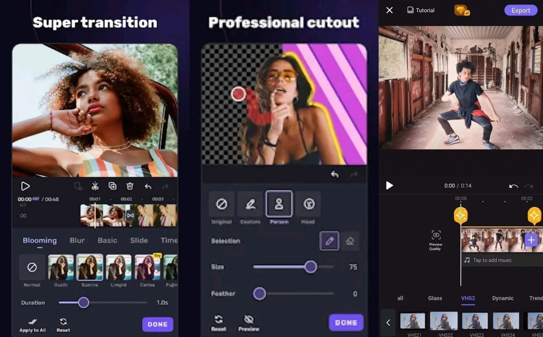
Task: Click the trash delete icon
Action: [130, 186]
